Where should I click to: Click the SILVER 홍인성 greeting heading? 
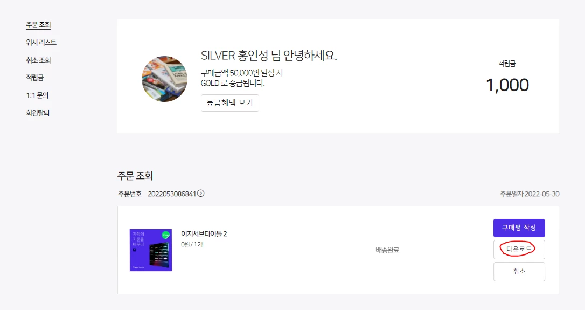(x=269, y=56)
